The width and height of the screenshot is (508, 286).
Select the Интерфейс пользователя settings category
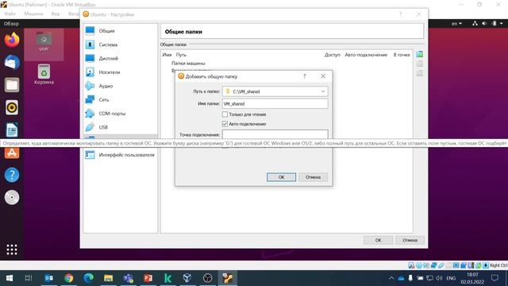[120, 155]
